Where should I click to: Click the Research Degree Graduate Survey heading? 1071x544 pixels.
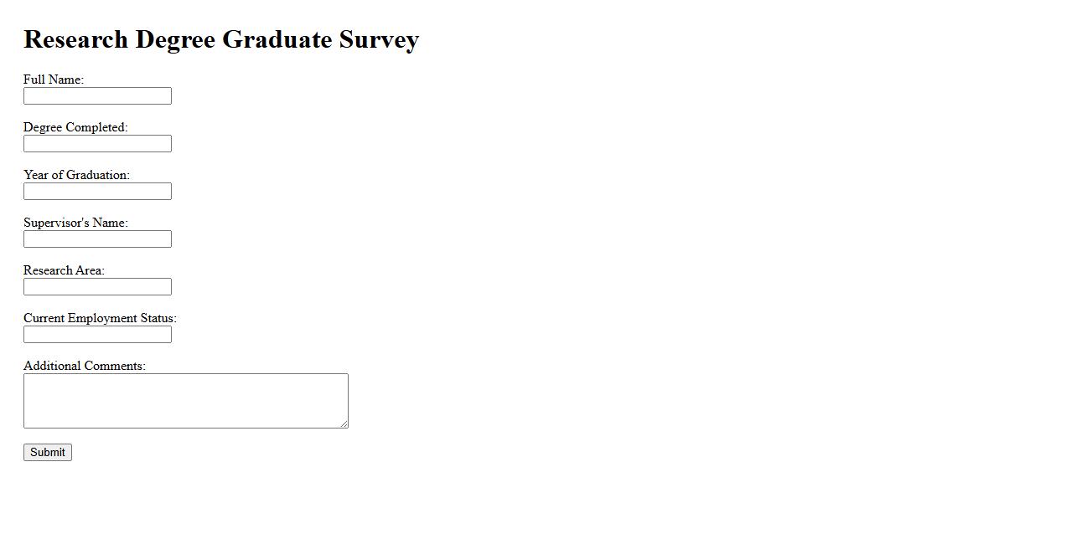click(x=221, y=39)
